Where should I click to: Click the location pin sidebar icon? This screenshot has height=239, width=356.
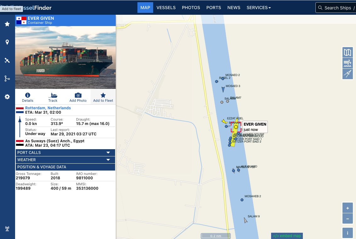pyautogui.click(x=7, y=42)
